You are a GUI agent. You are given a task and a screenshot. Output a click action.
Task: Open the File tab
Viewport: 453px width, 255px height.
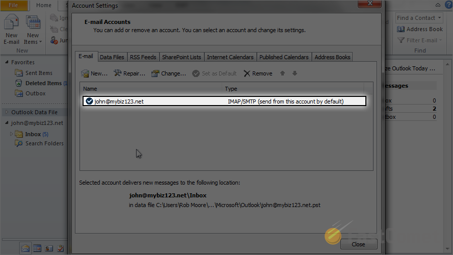(x=13, y=5)
